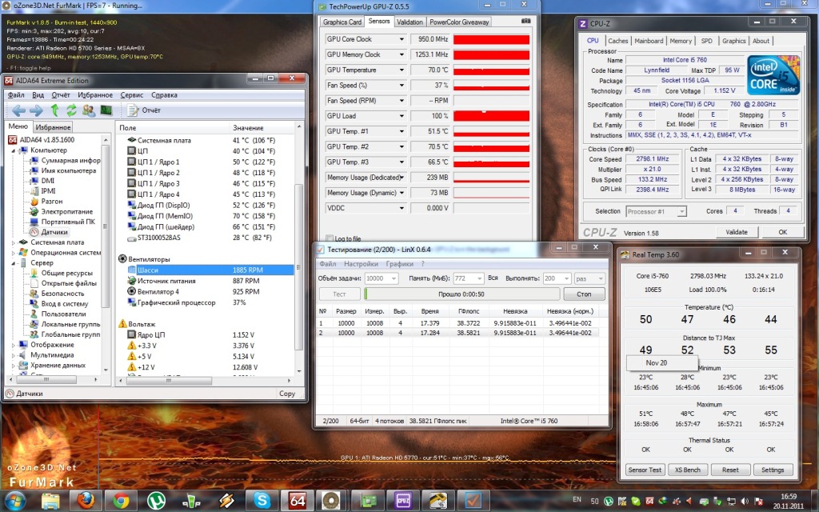Click Settings button in Real Temp
Viewport: 819px width, 512px height.
coord(773,470)
